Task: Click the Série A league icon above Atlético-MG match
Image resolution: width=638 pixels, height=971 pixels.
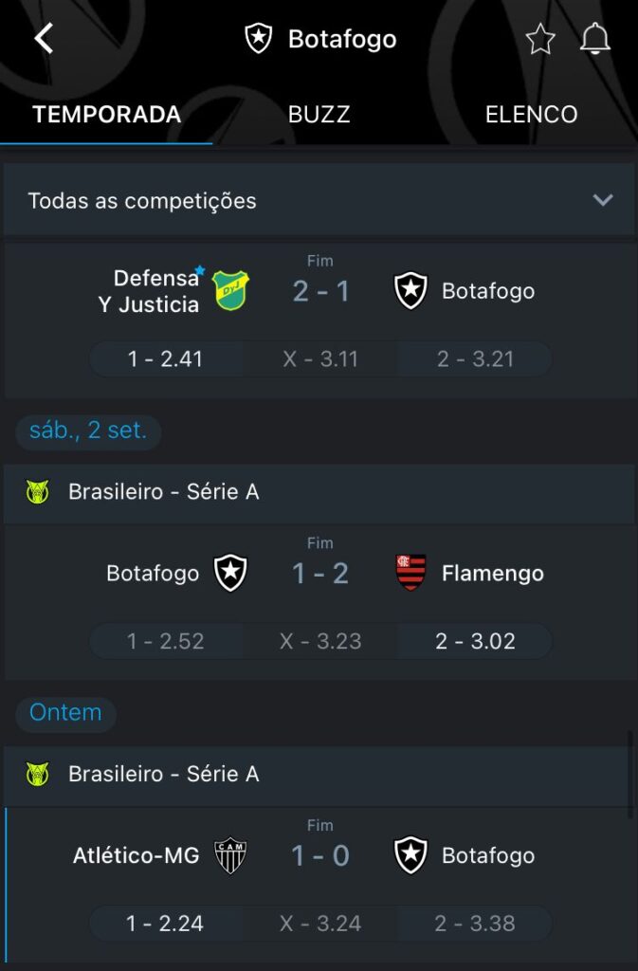Action: 38,774
